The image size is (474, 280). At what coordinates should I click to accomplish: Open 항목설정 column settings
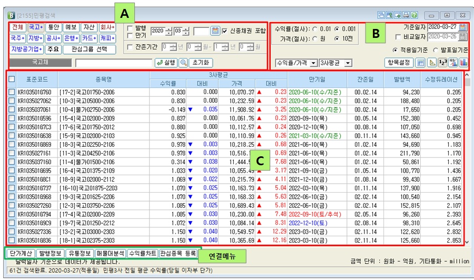pos(399,63)
